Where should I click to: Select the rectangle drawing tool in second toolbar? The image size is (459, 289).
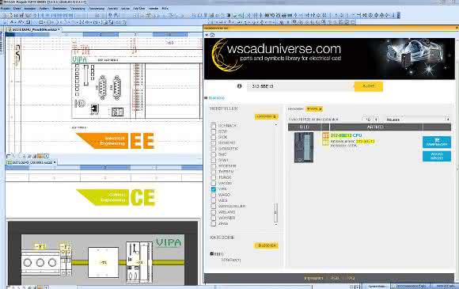[x=40, y=22]
